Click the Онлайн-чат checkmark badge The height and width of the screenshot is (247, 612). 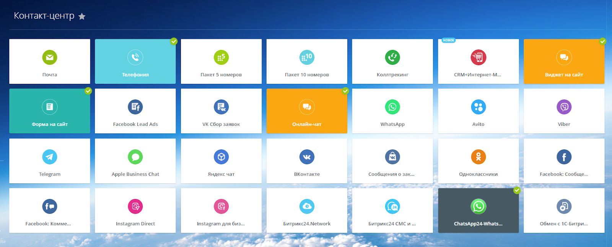tap(345, 91)
